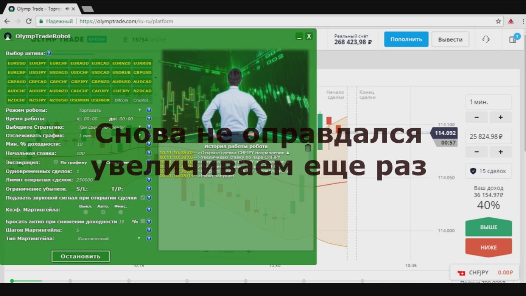Viewport: 526px width, 296px height.
Task: Open Отслеживать график dropdown
Action: point(110,136)
